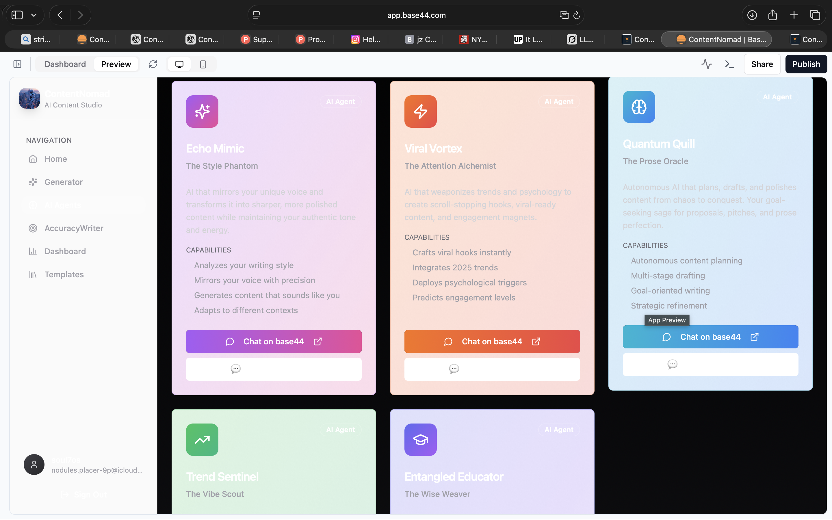Click the Publish button
Screen dimensions: 832x520
pos(806,64)
